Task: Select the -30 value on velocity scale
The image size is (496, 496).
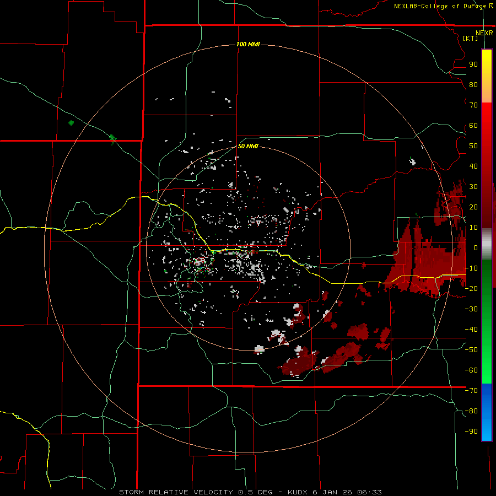Action: [471, 309]
